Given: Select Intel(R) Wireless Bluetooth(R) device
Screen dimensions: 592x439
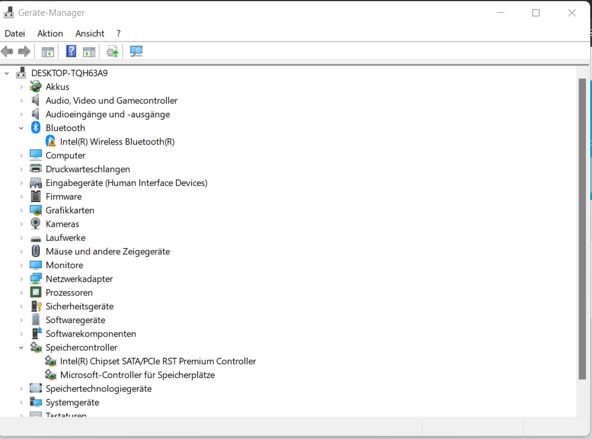Looking at the screenshot, I should point(117,141).
